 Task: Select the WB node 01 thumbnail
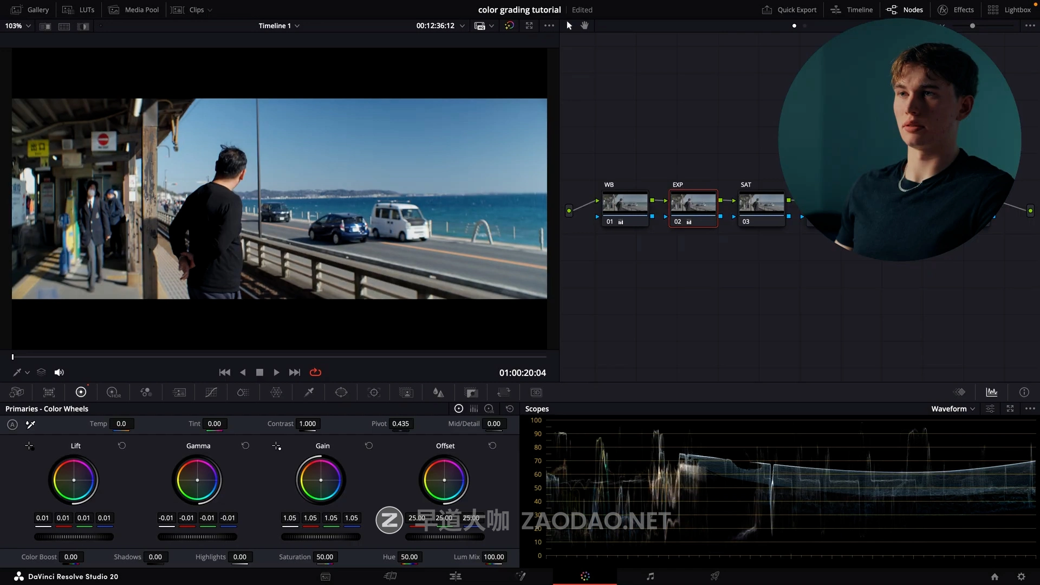pyautogui.click(x=625, y=203)
